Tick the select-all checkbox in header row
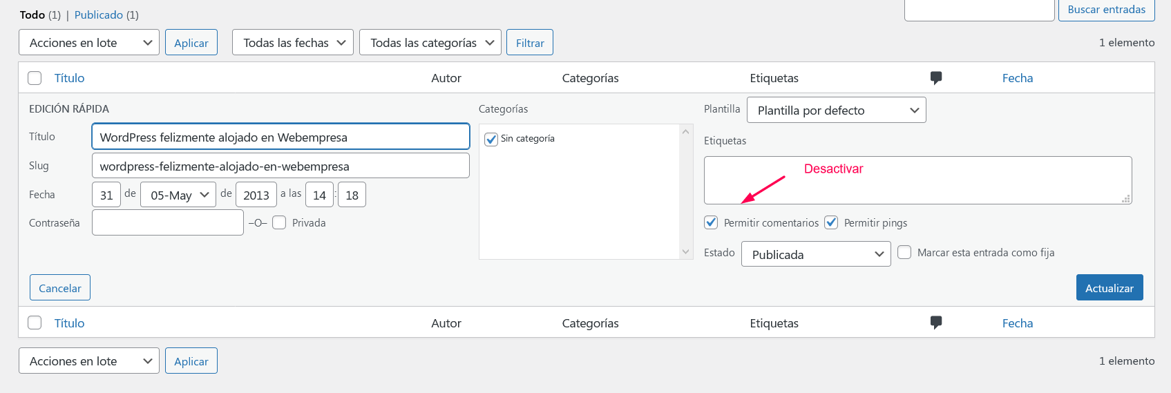The image size is (1171, 393). point(35,78)
